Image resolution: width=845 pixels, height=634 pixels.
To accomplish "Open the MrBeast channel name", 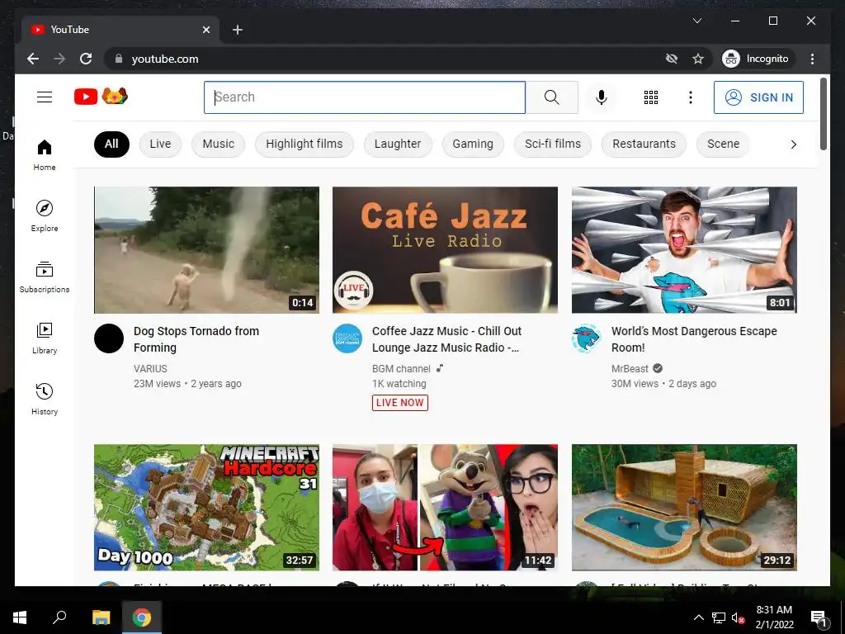I will [630, 369].
